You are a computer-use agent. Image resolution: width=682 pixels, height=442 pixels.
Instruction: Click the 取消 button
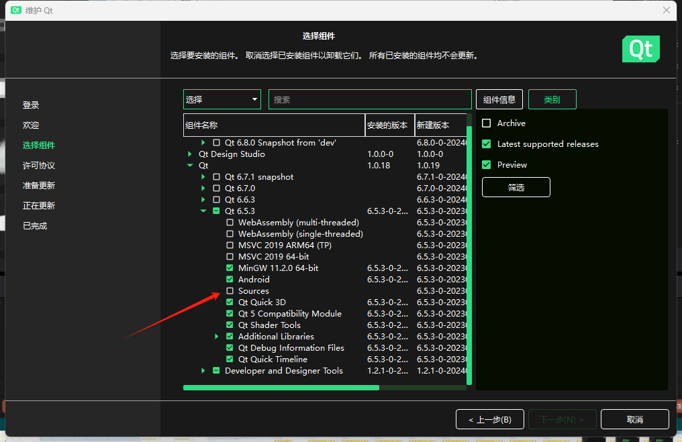tap(634, 419)
